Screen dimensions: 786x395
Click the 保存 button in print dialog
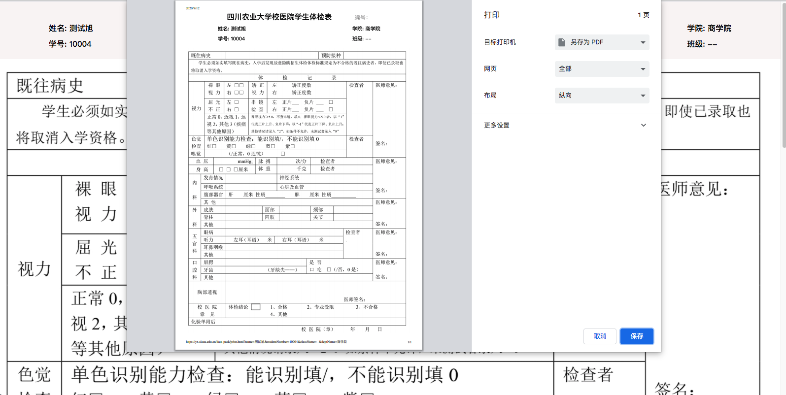pyautogui.click(x=637, y=336)
